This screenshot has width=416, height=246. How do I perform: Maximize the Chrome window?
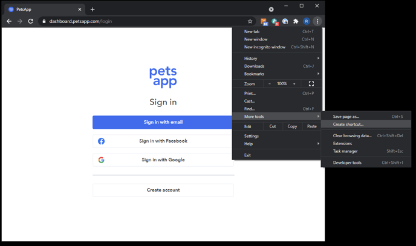coord(301,6)
